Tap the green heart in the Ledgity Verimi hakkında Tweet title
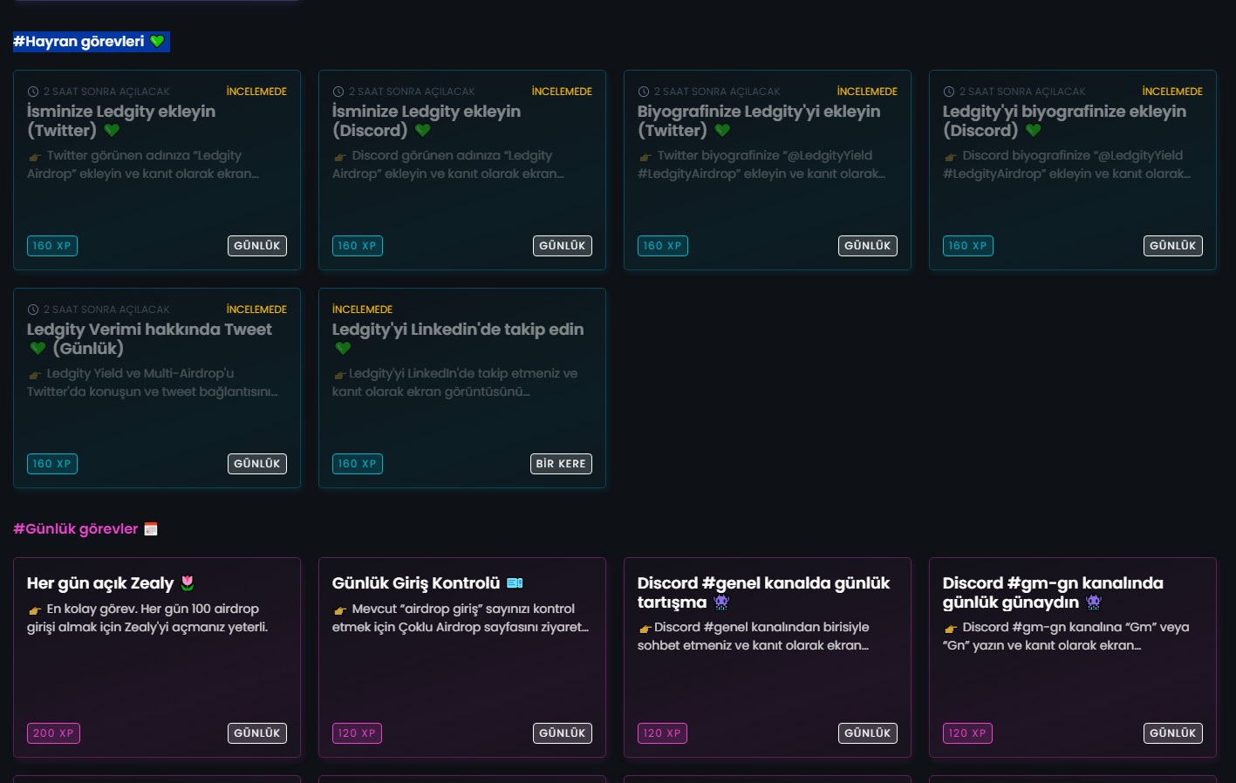Image resolution: width=1236 pixels, height=783 pixels. (38, 349)
